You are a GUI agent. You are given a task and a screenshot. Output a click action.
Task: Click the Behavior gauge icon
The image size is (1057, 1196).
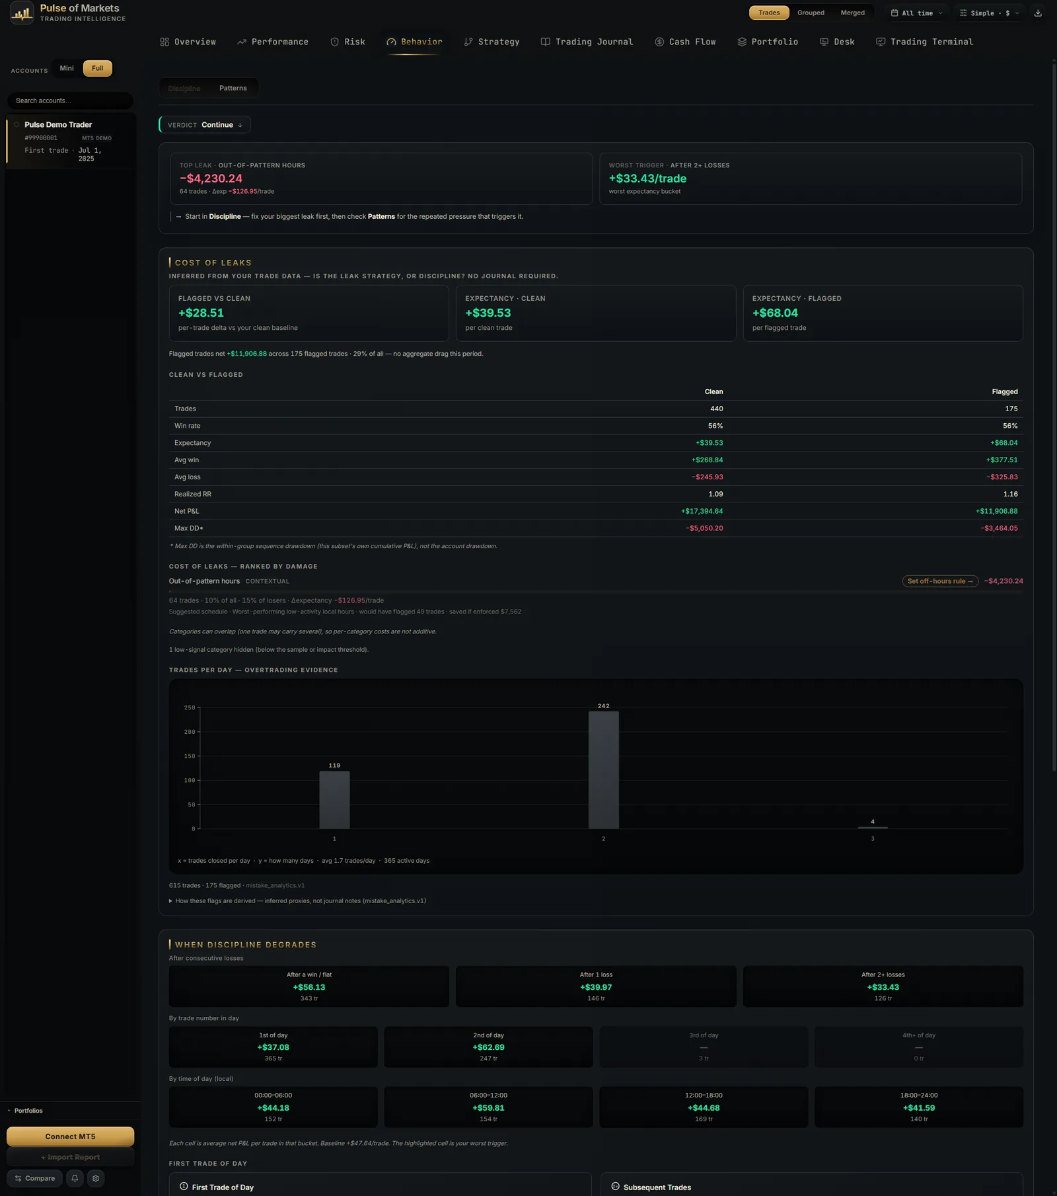coord(391,42)
